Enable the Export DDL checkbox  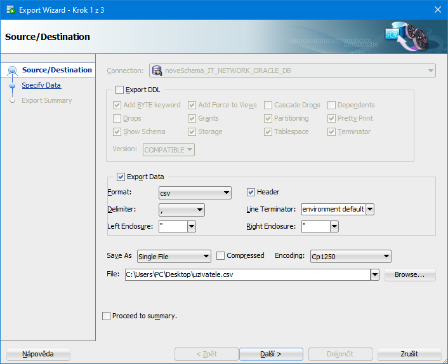[120, 90]
